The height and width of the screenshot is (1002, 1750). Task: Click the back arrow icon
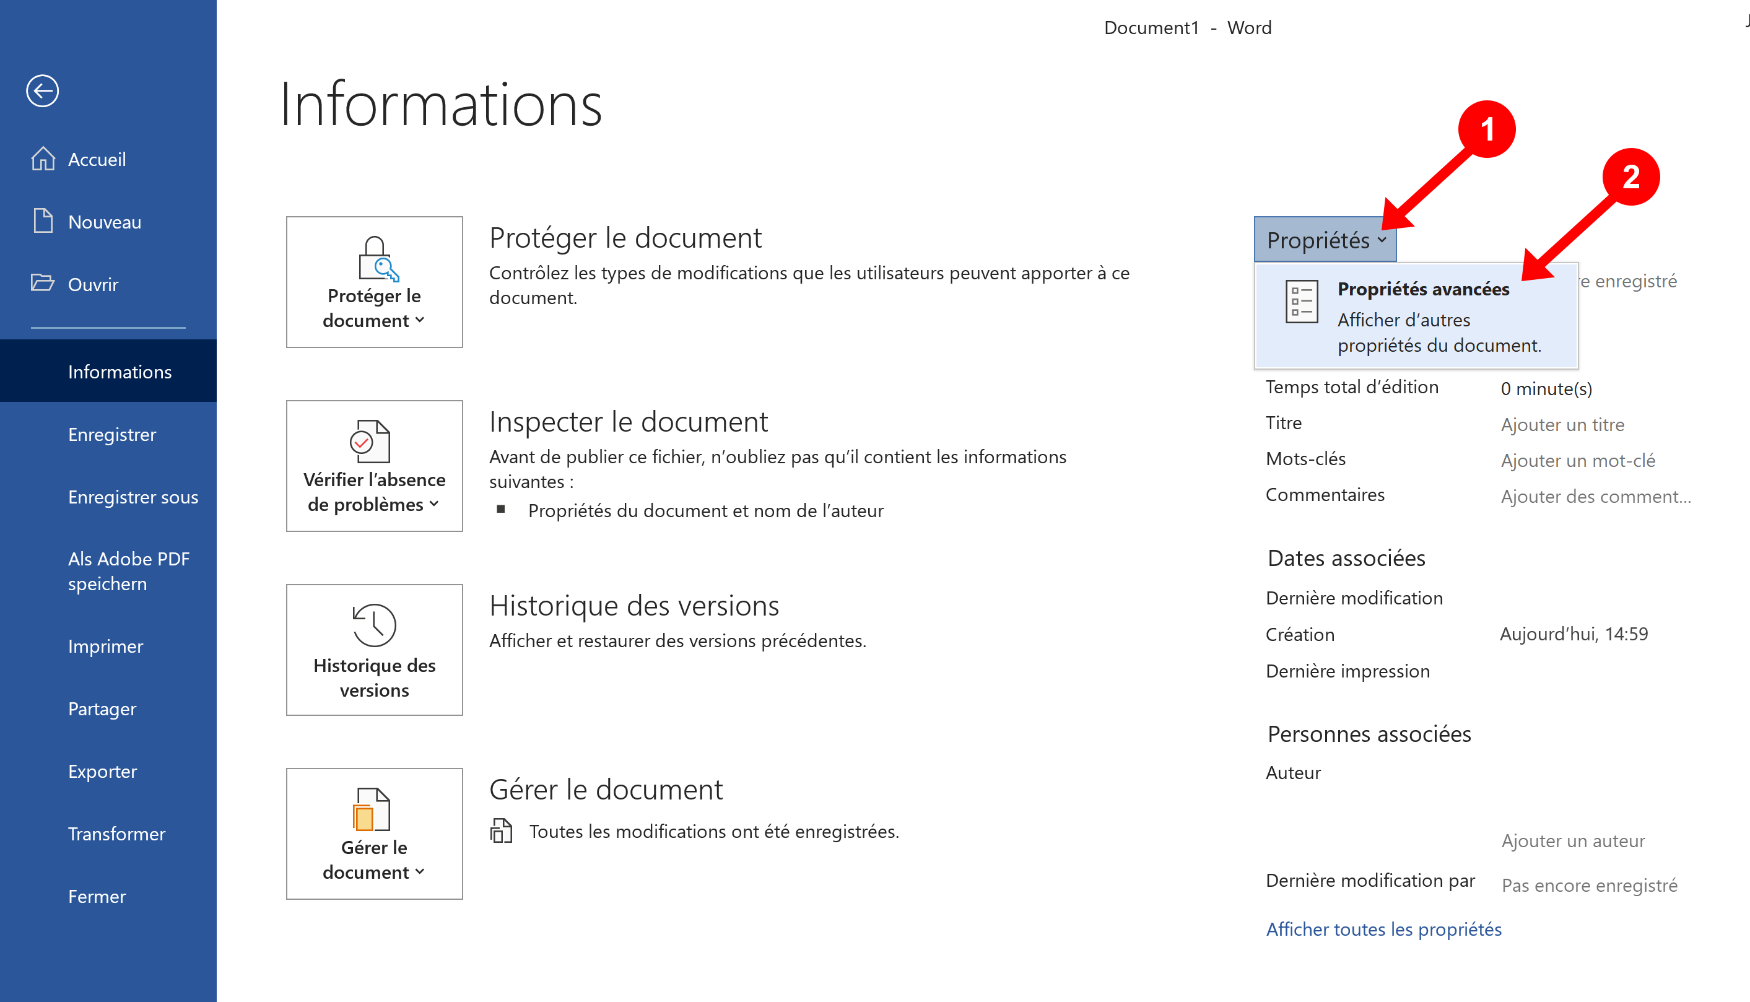43,91
